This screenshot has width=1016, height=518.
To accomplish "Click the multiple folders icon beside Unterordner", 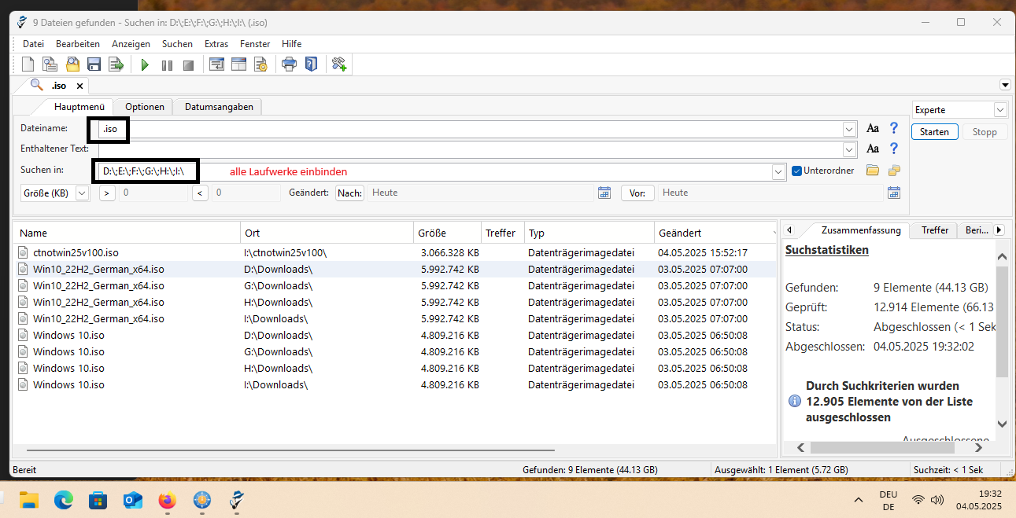I will coord(894,171).
